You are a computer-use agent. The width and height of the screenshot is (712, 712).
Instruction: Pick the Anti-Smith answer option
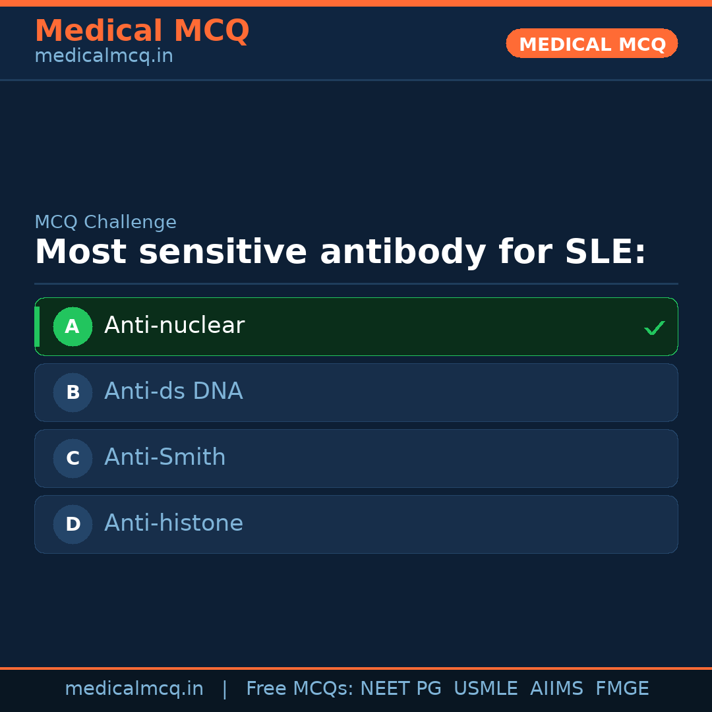165,458
